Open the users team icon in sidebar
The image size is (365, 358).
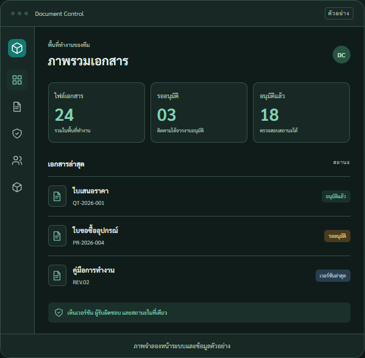click(x=17, y=160)
